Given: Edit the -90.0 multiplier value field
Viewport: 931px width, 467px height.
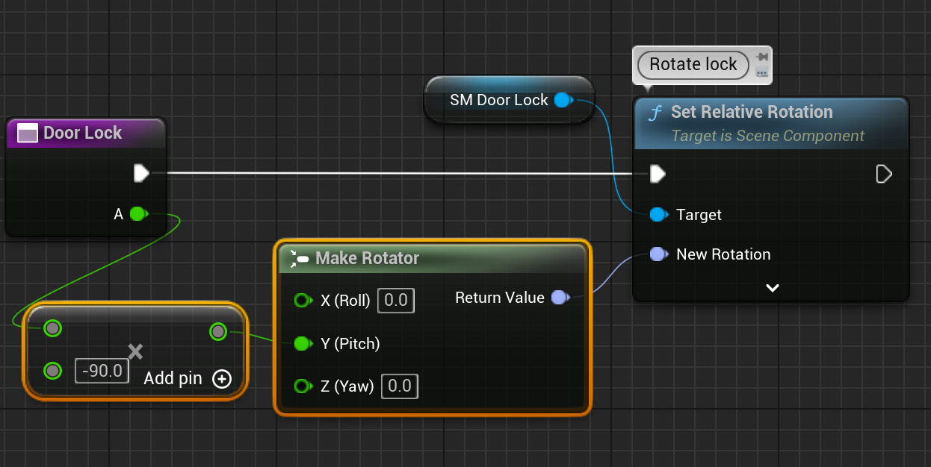Looking at the screenshot, I should 102,370.
